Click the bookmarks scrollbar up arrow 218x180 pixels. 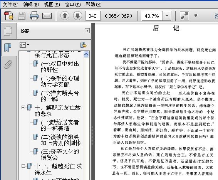(86, 54)
